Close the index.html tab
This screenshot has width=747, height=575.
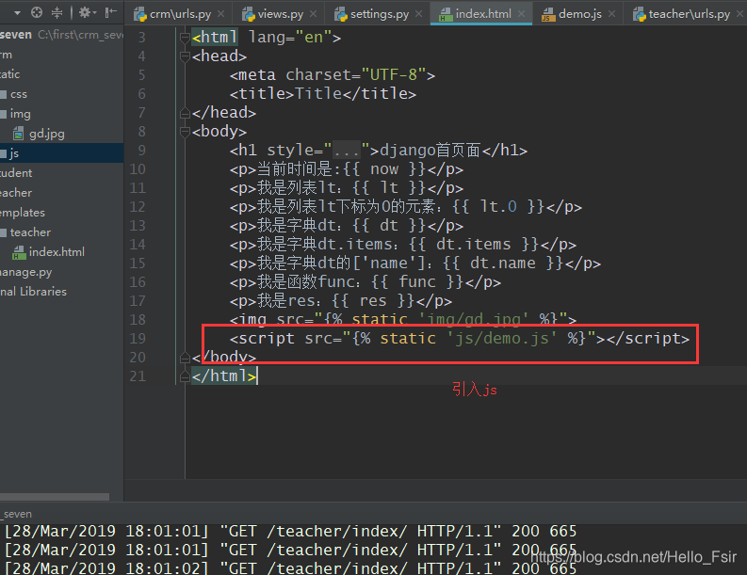[521, 14]
